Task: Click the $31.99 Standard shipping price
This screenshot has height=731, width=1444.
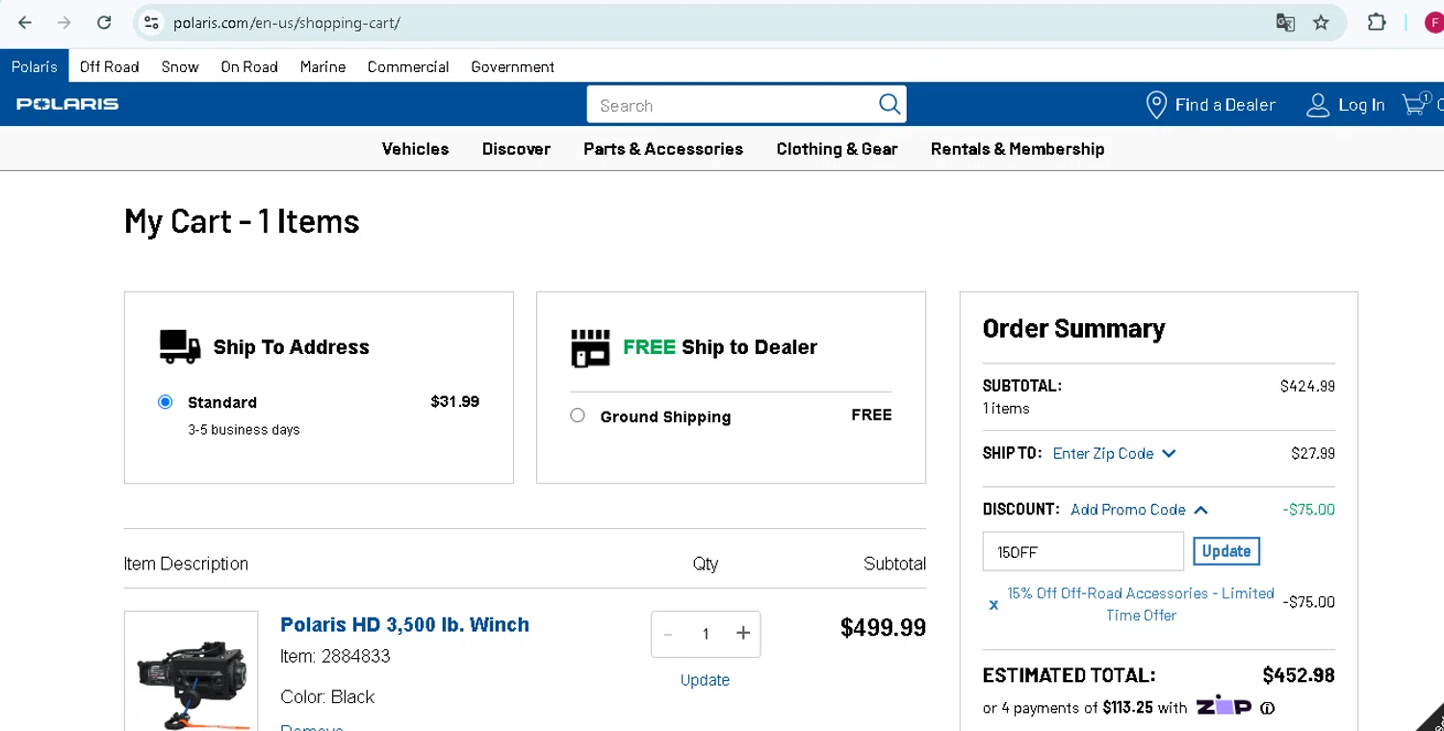Action: (454, 401)
